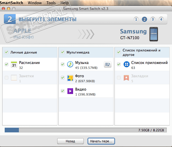Go to step 1 indicator circle
Screen dimensions: 172x147
136,19
